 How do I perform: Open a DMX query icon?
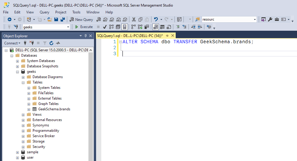click(112, 19)
